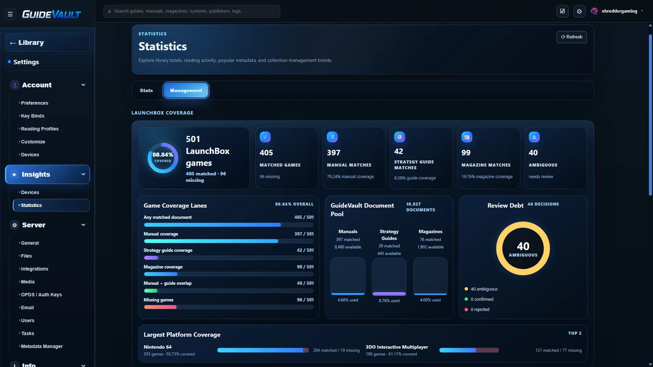Expand the Info section chevron
The image size is (653, 367).
pos(83,365)
